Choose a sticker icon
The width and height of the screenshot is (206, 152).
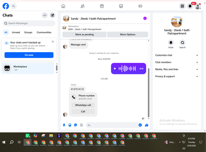(x=76, y=125)
